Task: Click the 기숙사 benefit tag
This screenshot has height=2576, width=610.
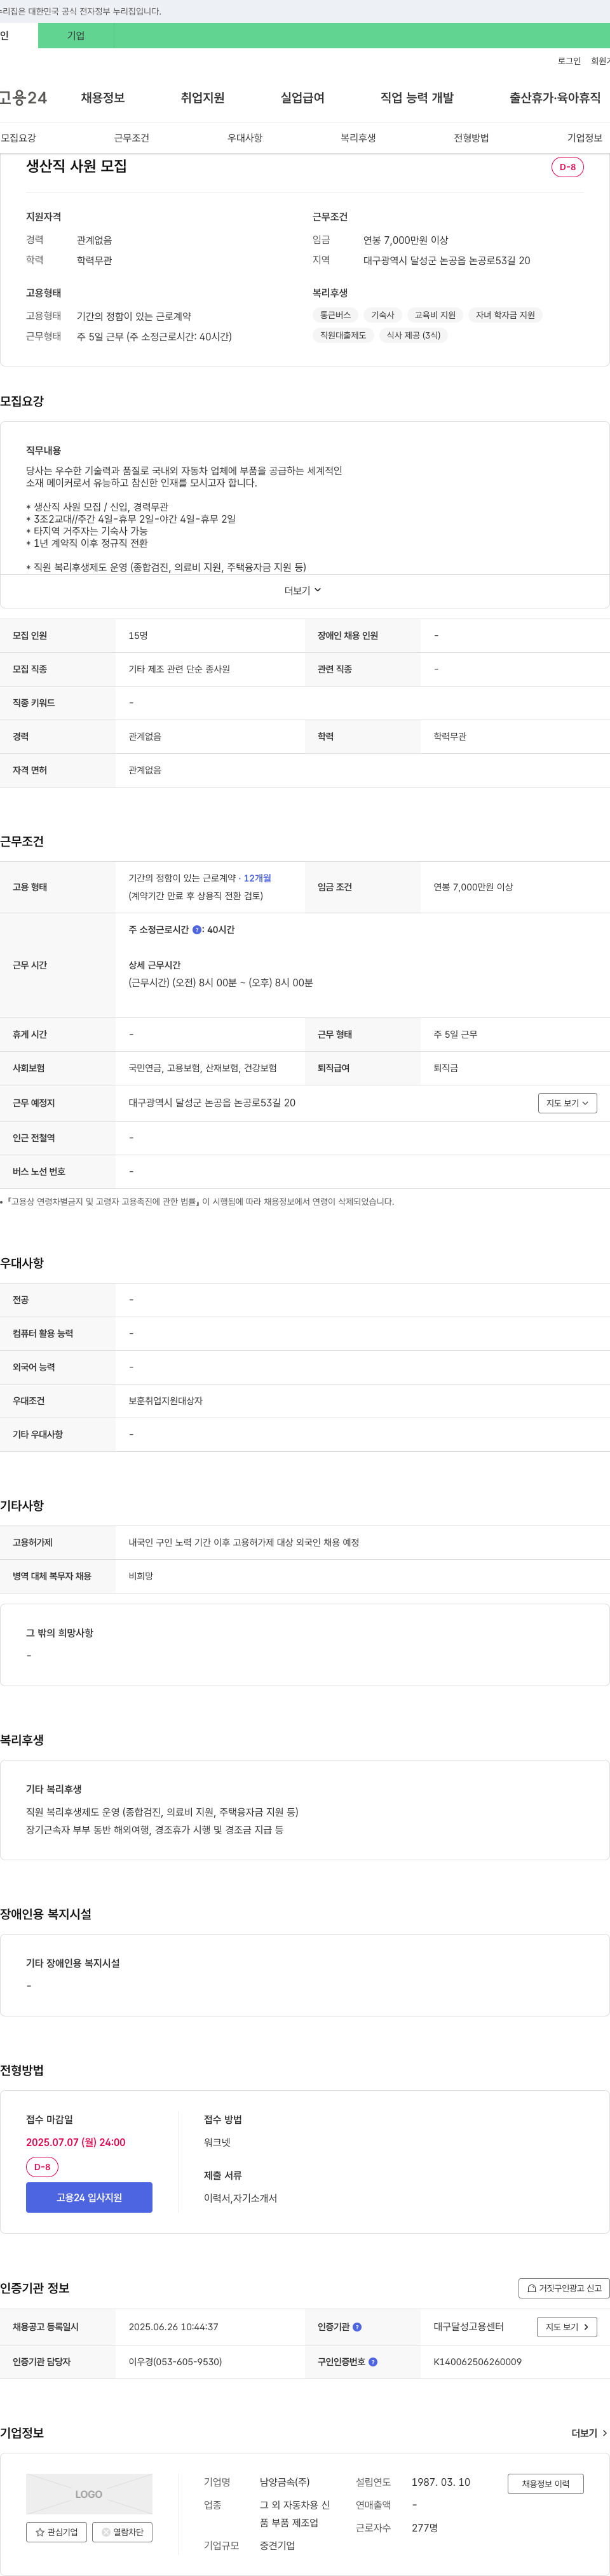Action: [x=383, y=315]
